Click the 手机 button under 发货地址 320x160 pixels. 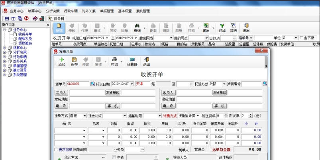pyautogui.click(x=113, y=106)
